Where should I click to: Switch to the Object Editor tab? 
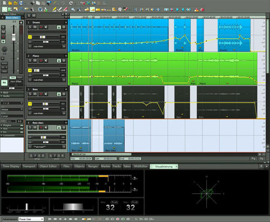coord(48,166)
